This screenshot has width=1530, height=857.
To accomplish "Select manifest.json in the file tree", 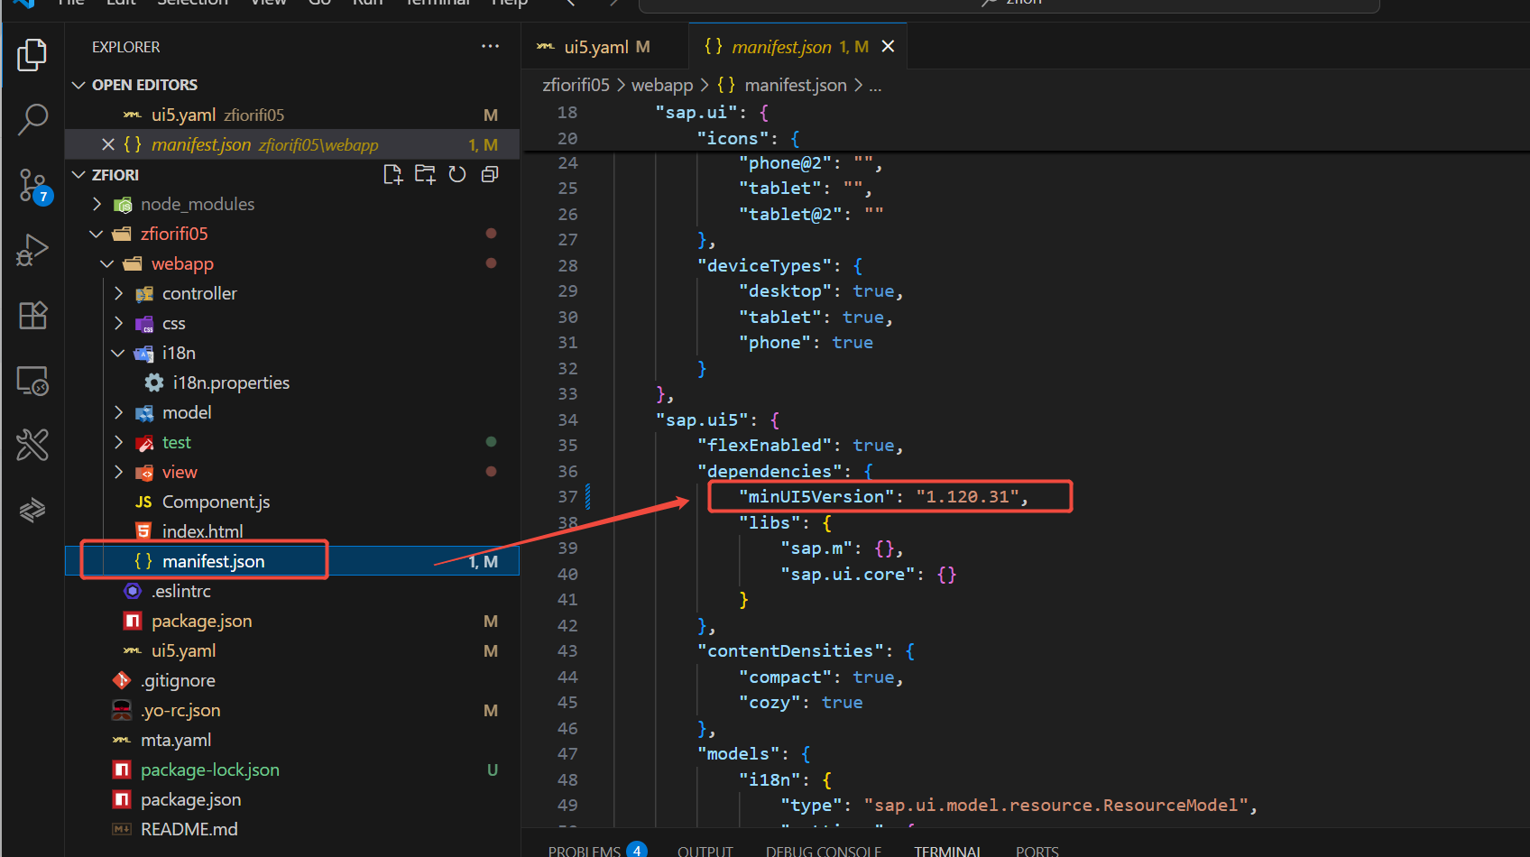I will (x=292, y=561).
